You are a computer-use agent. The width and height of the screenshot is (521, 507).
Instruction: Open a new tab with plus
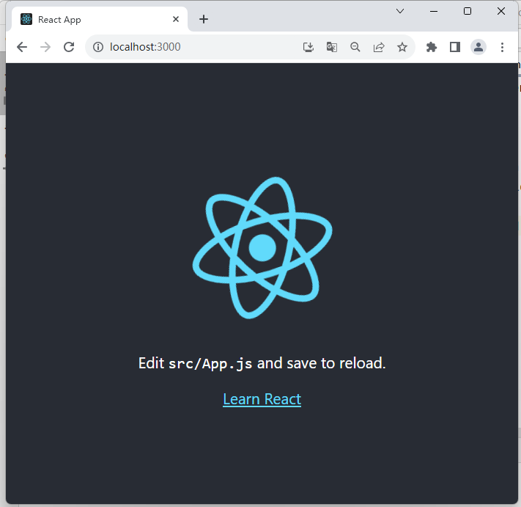click(x=204, y=19)
